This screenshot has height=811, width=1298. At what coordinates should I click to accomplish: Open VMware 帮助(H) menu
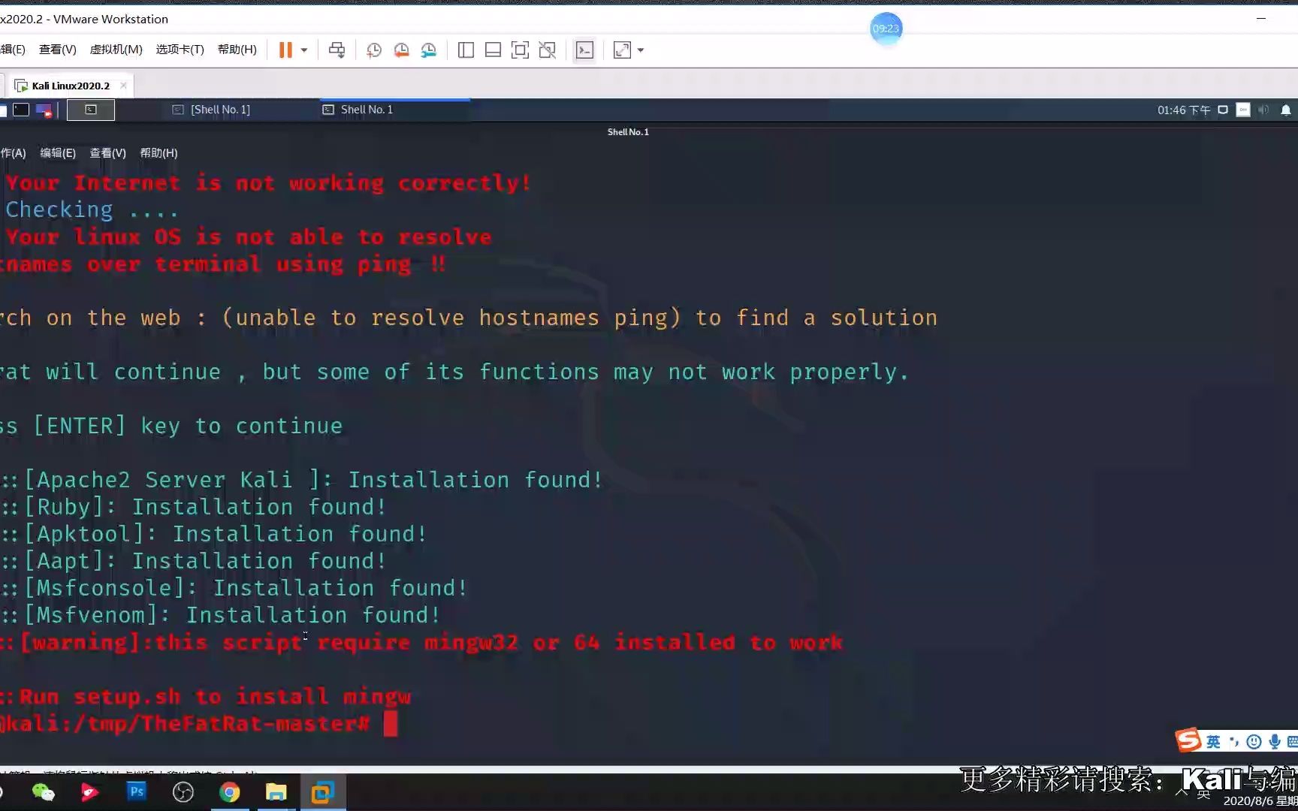[237, 50]
